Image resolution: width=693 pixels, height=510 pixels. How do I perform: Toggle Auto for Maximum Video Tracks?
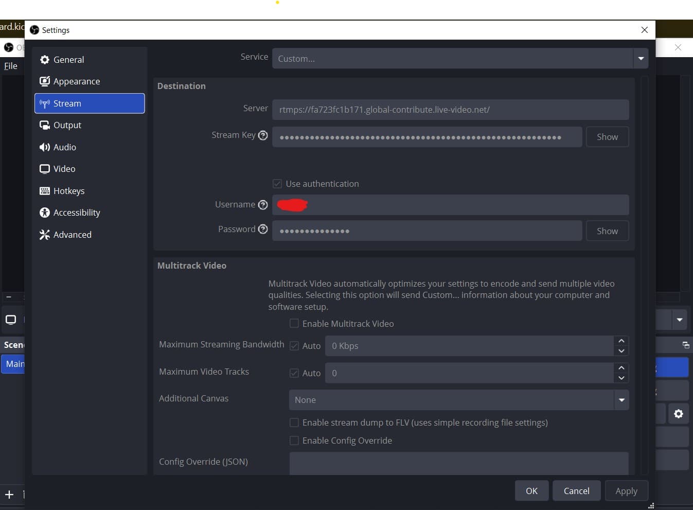click(294, 373)
